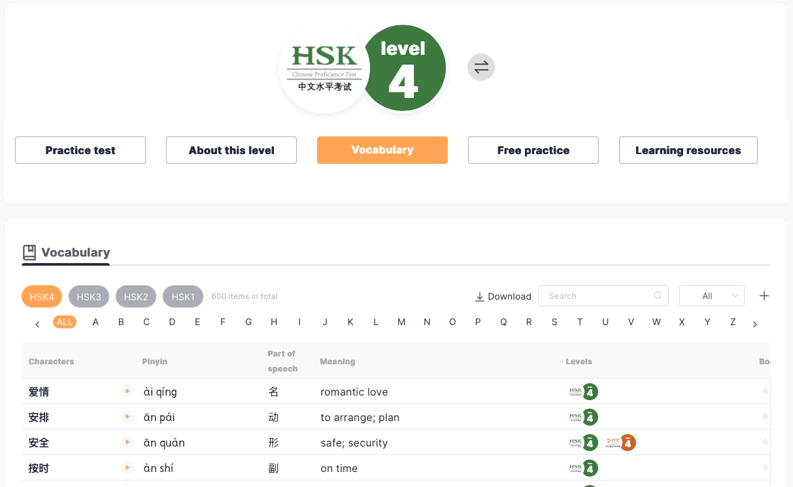Click '600 items in total' text
The height and width of the screenshot is (487, 793).
pyautogui.click(x=245, y=296)
